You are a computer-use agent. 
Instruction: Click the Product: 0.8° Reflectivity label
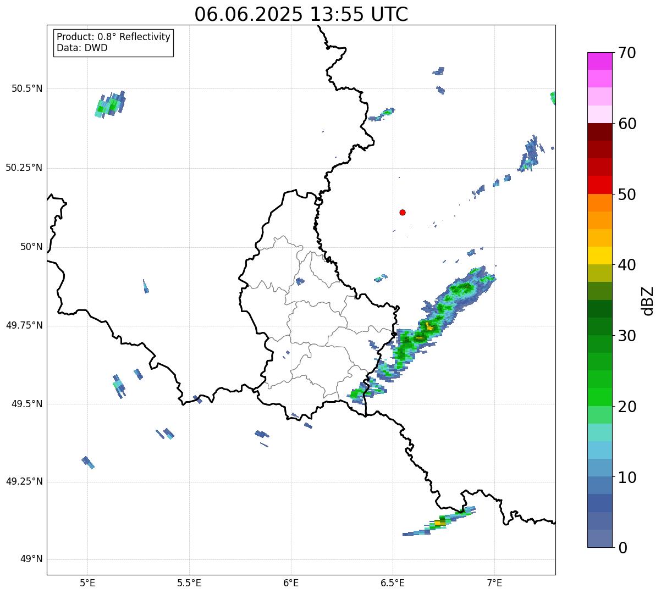click(114, 37)
